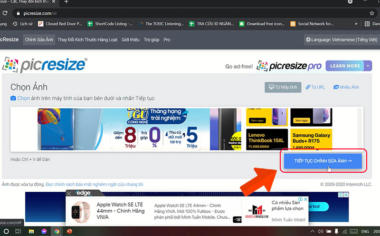
Task: Open the Language: Vietnamese dropdown
Action: [x=342, y=39]
